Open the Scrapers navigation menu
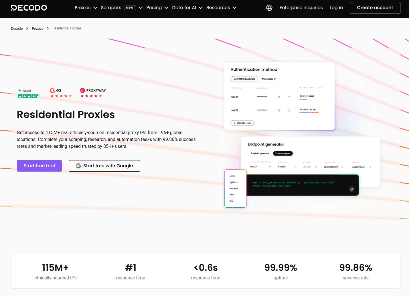409x296 pixels. [x=111, y=8]
